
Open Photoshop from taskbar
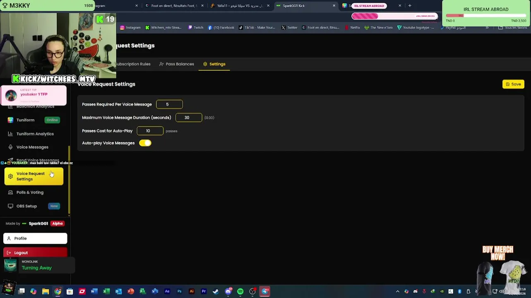(179, 291)
